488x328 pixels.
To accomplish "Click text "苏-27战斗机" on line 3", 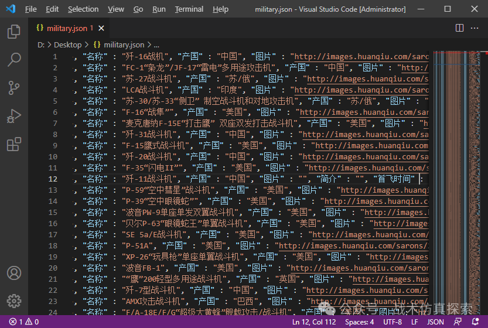I will [149, 78].
